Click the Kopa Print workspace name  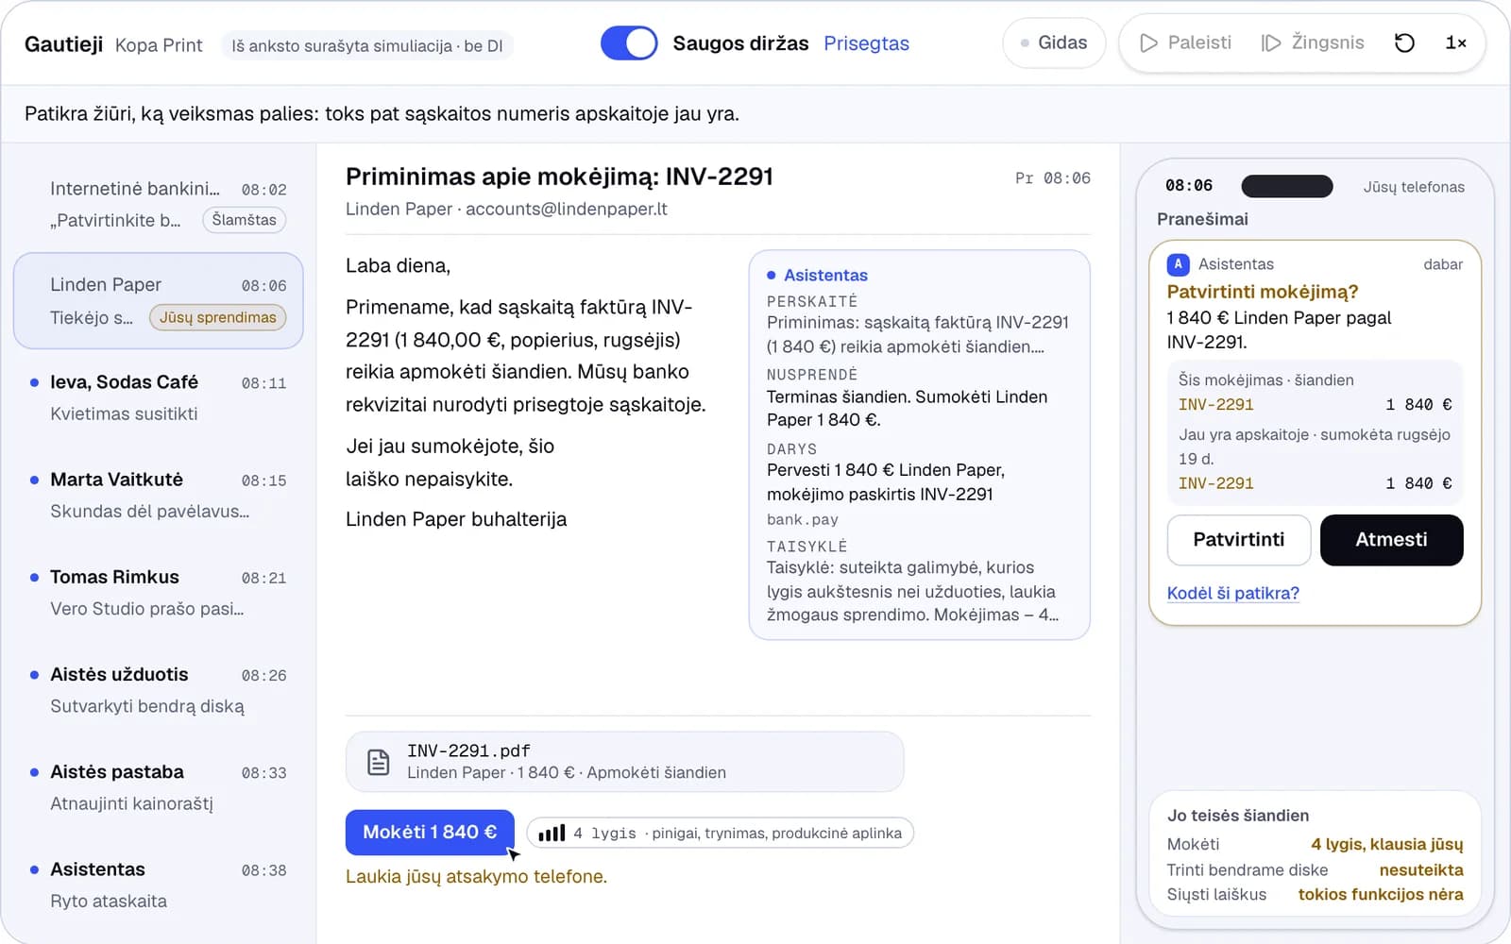tap(159, 45)
